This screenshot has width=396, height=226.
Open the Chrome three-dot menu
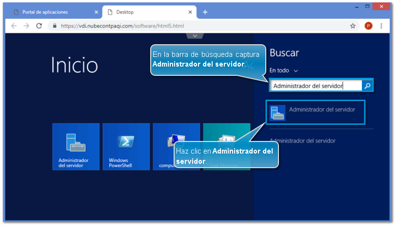click(381, 26)
